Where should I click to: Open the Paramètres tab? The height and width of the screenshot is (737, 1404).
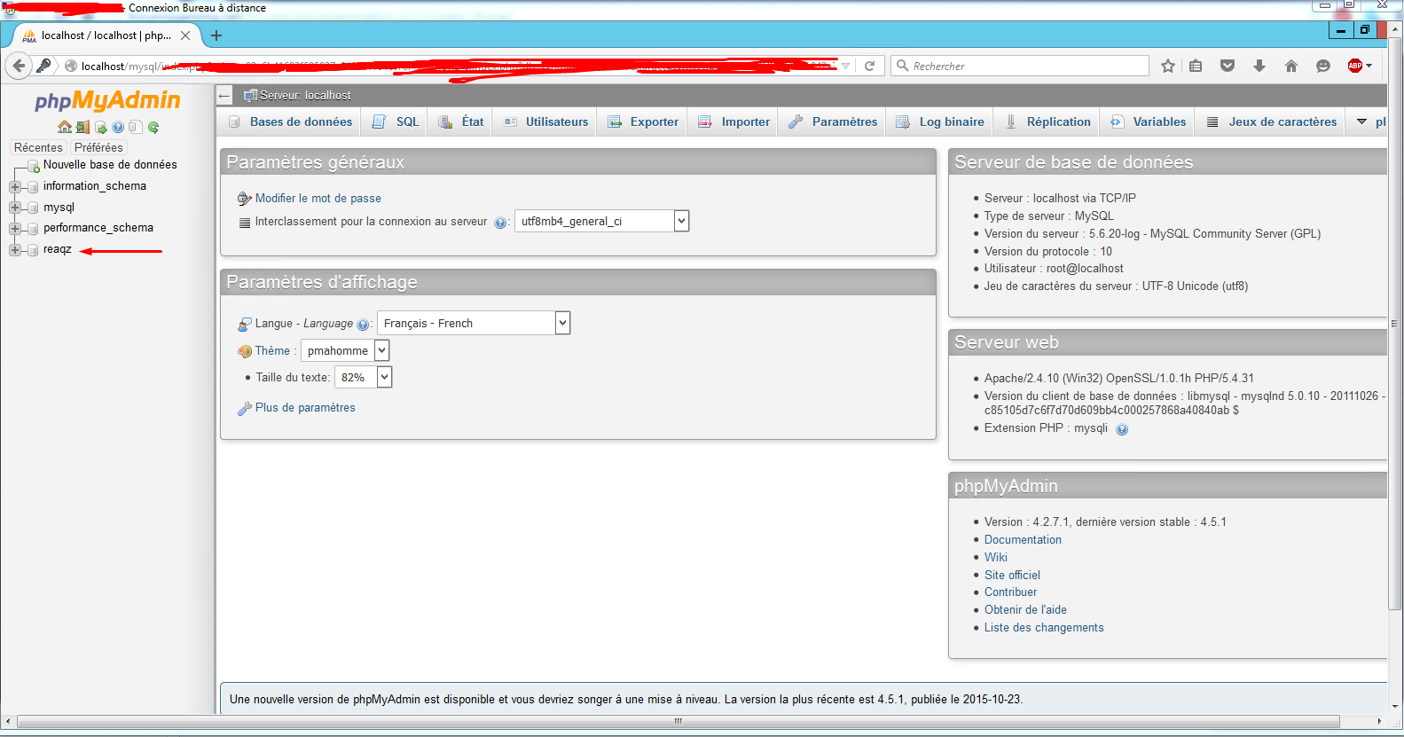point(833,122)
